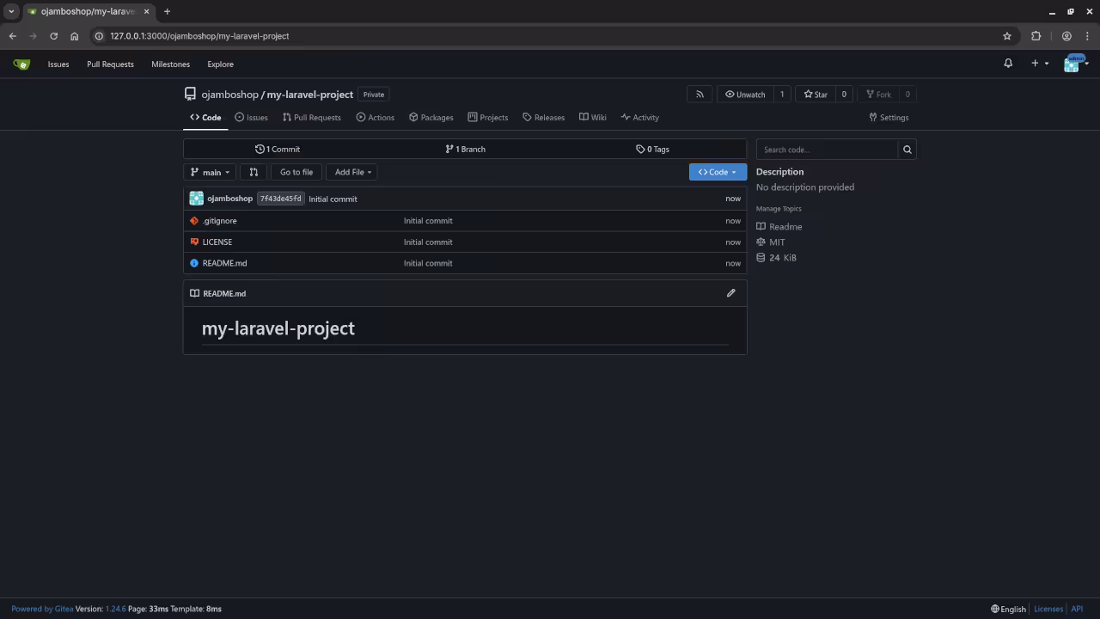Open the browser profile icon

tap(1066, 36)
